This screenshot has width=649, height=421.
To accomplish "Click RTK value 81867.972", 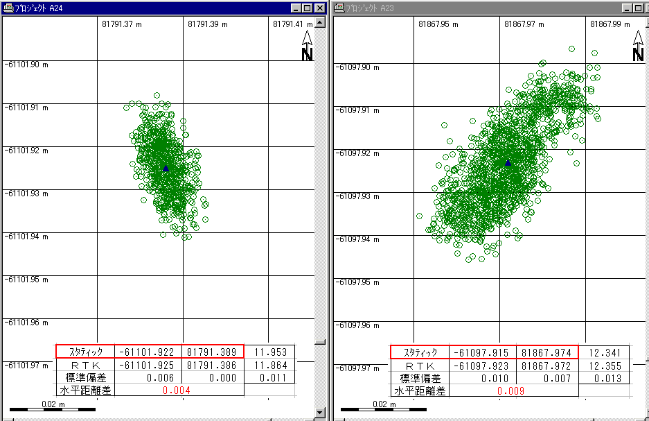I will pyautogui.click(x=546, y=366).
